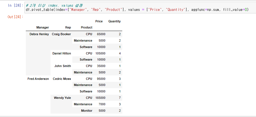This screenshot has width=256, height=117.
Task: Click the quantity value in the Monitor row
Action: click(120, 111)
